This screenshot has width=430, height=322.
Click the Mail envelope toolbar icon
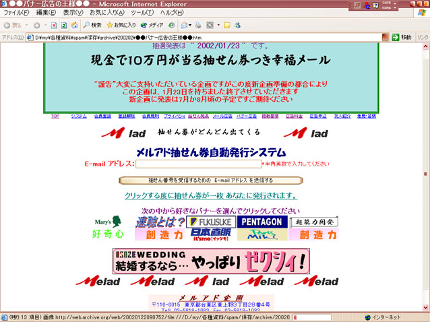click(x=184, y=26)
